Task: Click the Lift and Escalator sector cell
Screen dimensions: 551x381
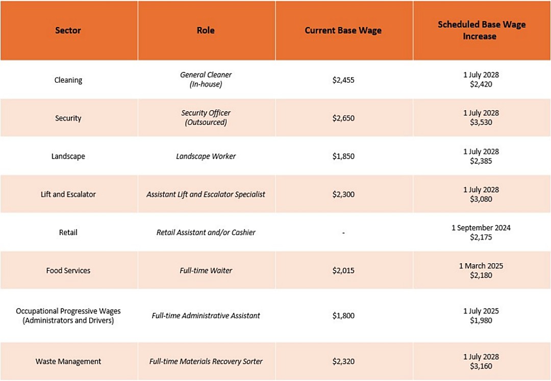Action: [68, 194]
